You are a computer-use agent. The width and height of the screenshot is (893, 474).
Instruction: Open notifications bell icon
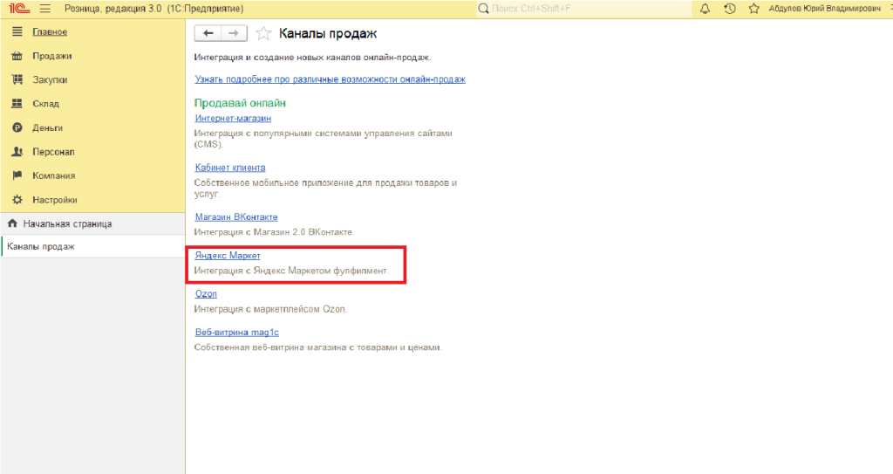tap(705, 9)
